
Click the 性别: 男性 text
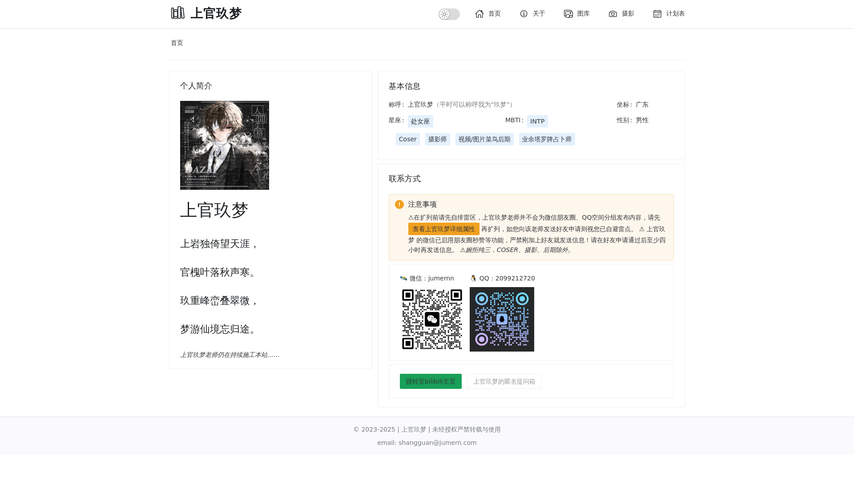pos(632,120)
